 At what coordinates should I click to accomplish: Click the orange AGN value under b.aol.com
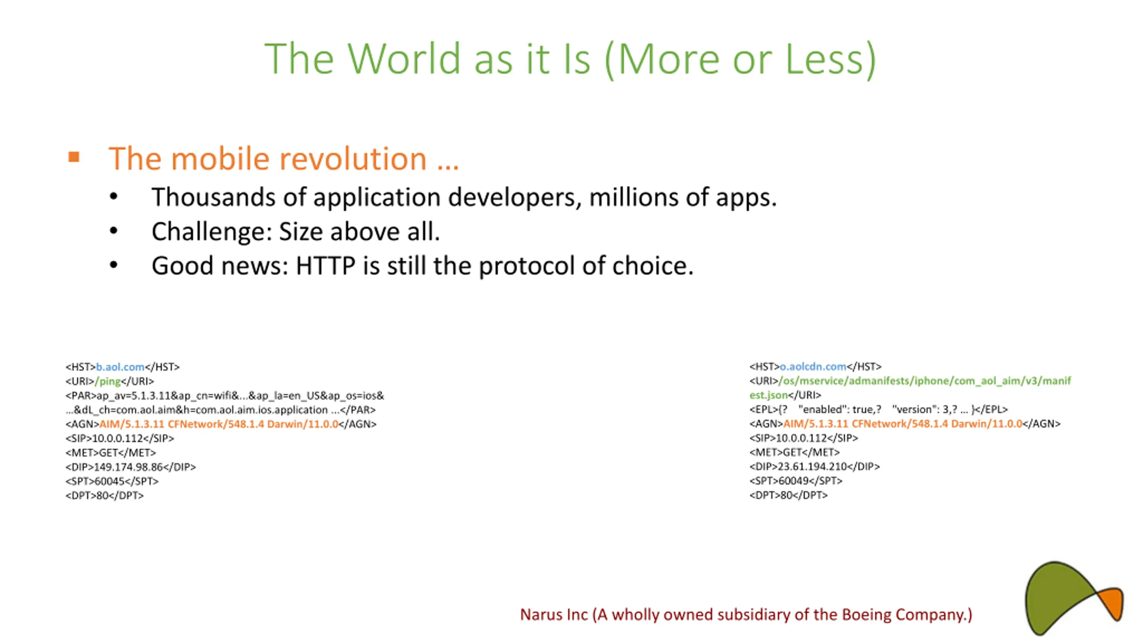[218, 424]
